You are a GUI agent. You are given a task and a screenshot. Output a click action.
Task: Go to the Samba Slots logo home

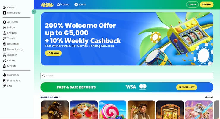click(47, 5)
